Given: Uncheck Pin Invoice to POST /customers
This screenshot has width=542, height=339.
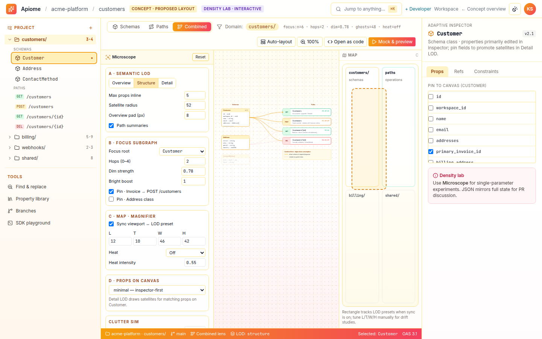Looking at the screenshot, I should pyautogui.click(x=111, y=192).
